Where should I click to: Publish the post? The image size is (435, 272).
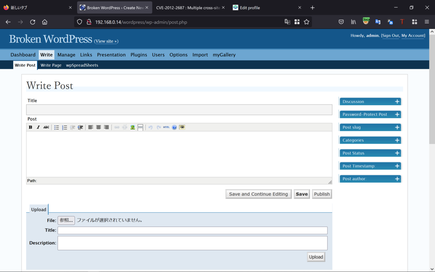[x=322, y=194]
